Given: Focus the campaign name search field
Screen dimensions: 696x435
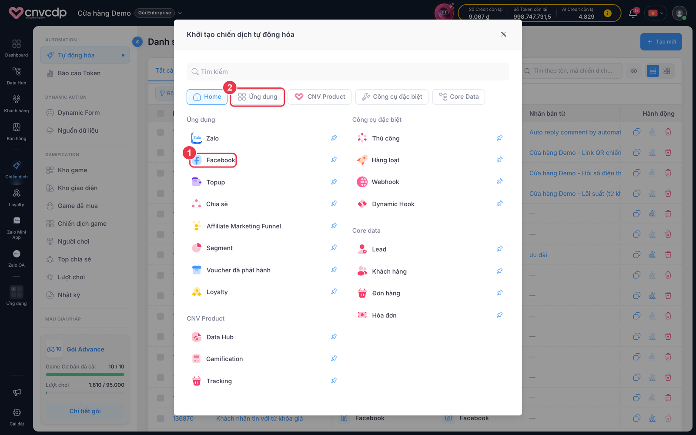Looking at the screenshot, I should pyautogui.click(x=572, y=71).
